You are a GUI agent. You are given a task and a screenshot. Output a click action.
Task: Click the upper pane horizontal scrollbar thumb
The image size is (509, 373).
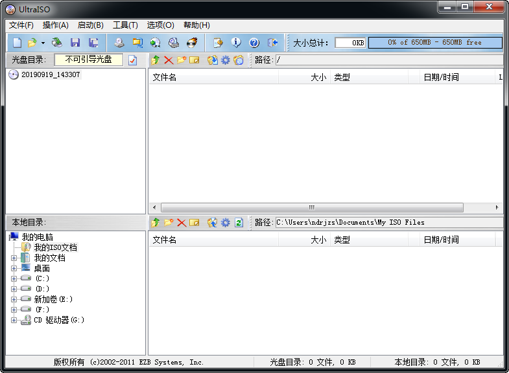coord(312,207)
